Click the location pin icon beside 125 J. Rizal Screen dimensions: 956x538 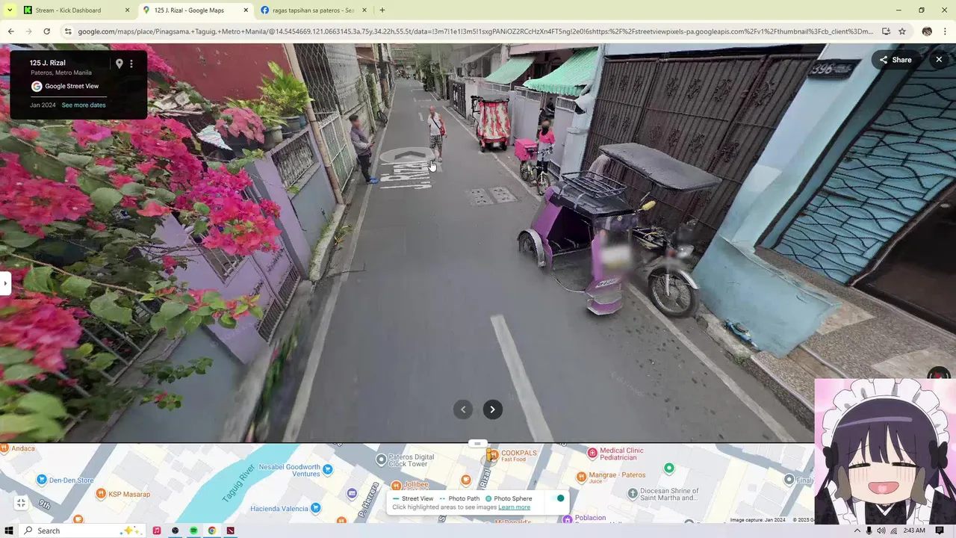(119, 64)
